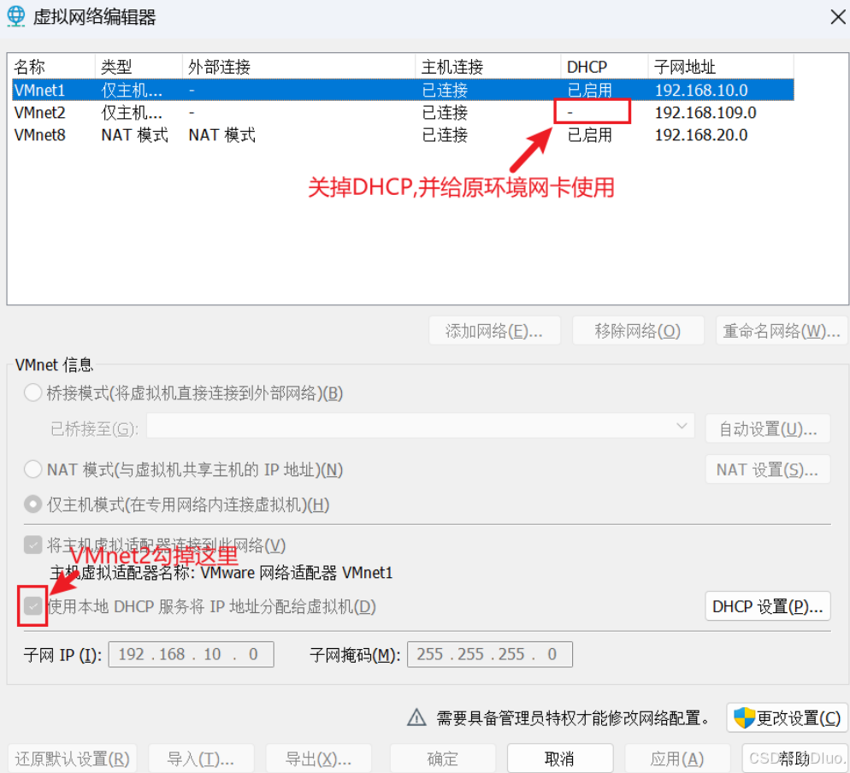The image size is (850, 773).
Task: Click VMnet8 external connection NAT 模式 cell
Action: pos(221,134)
